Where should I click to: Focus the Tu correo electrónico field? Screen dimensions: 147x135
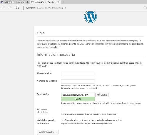click(78, 110)
